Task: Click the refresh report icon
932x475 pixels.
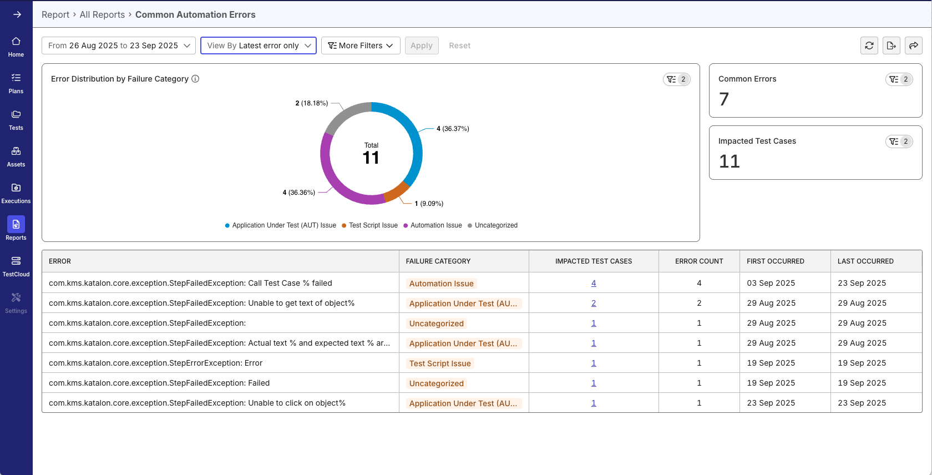Action: point(869,46)
